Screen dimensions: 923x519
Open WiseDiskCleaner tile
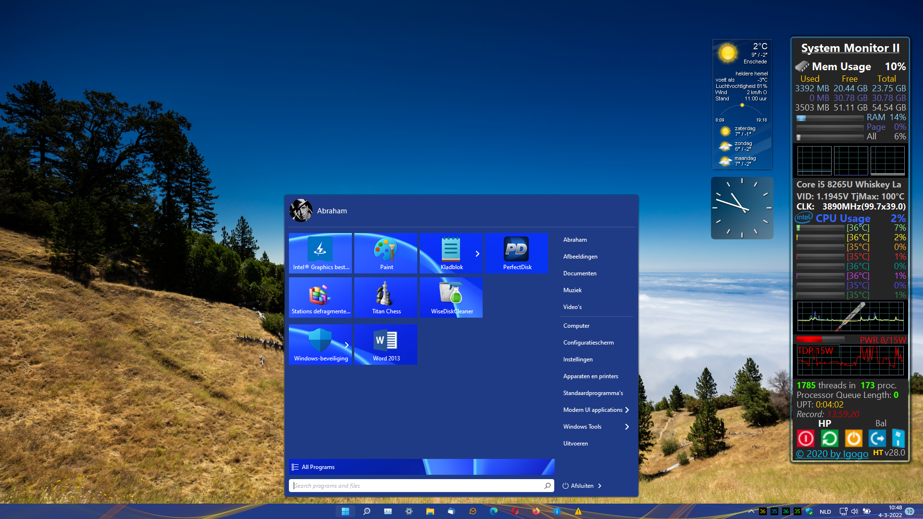[451, 297]
